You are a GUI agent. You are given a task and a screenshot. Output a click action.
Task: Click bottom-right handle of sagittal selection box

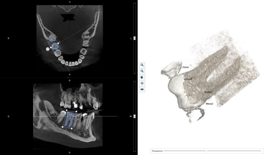[x=71, y=129]
